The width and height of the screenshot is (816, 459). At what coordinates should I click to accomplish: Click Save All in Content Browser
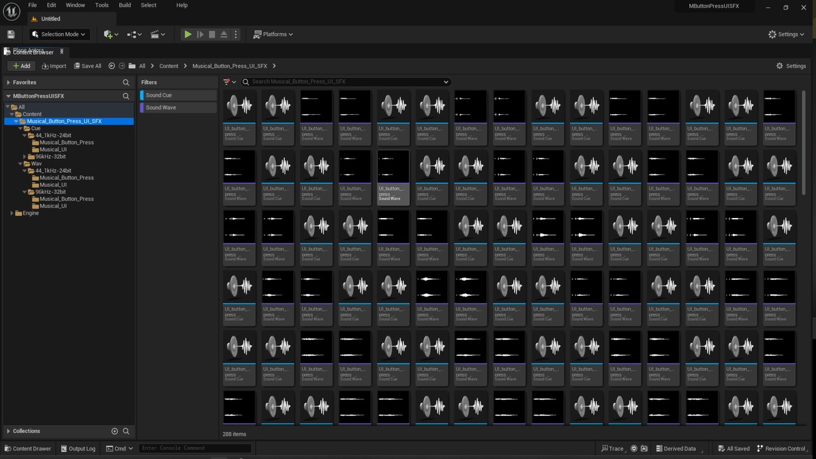click(87, 66)
